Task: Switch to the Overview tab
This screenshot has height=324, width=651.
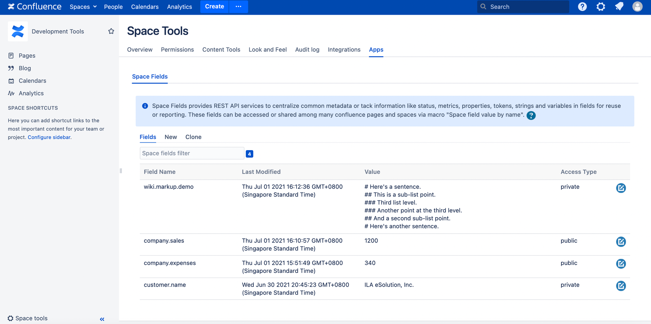Action: tap(140, 50)
